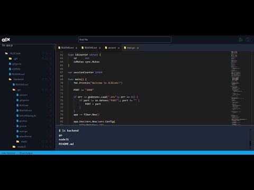Click the alx logo

tap(6, 40)
